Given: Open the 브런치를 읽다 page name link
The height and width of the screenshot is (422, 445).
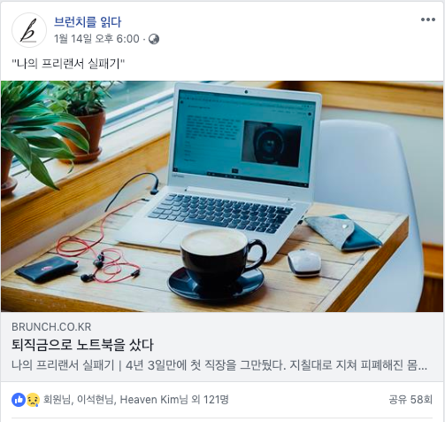Looking at the screenshot, I should pos(88,22).
